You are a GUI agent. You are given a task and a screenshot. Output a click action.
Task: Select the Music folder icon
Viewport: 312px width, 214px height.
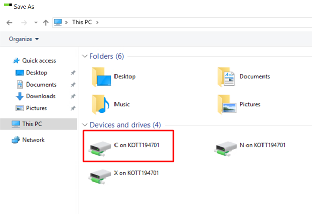(101, 104)
